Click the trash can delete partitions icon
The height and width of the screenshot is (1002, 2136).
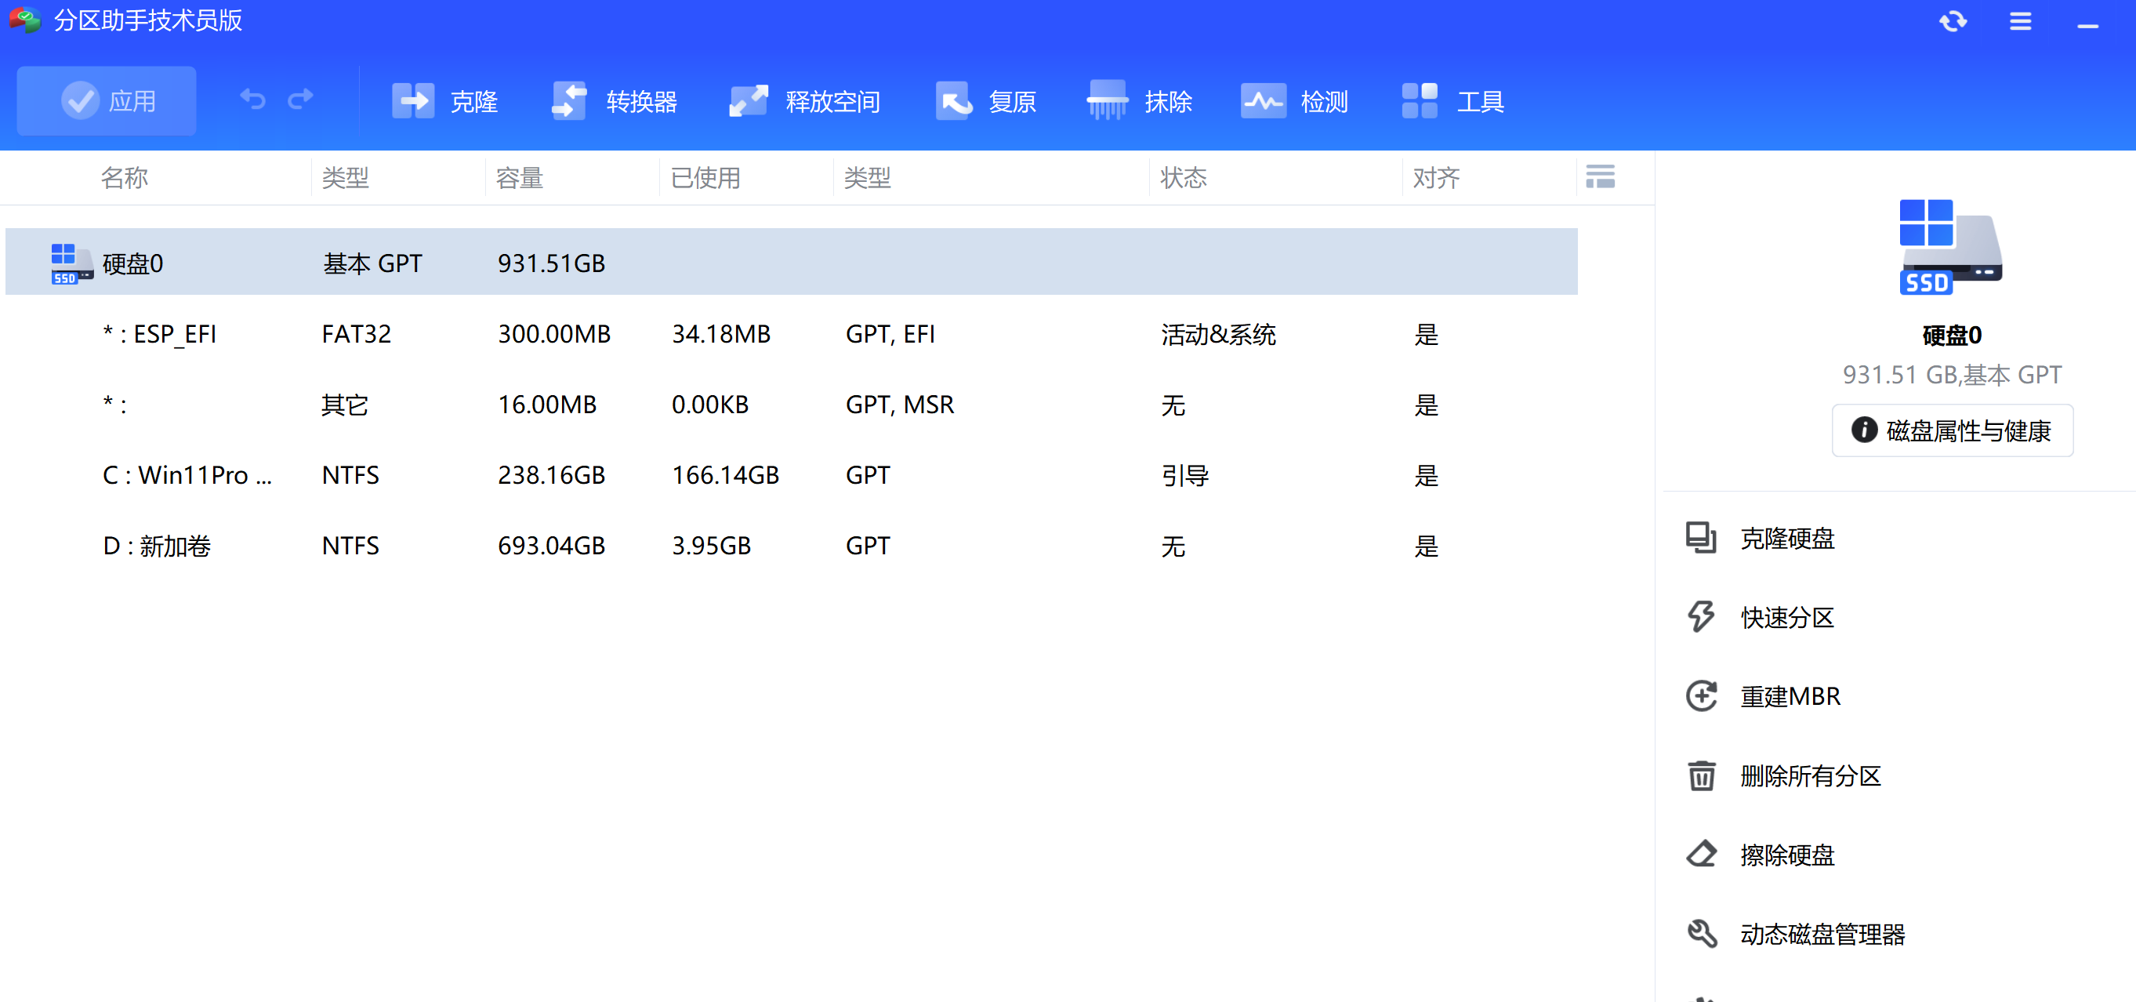(1702, 775)
